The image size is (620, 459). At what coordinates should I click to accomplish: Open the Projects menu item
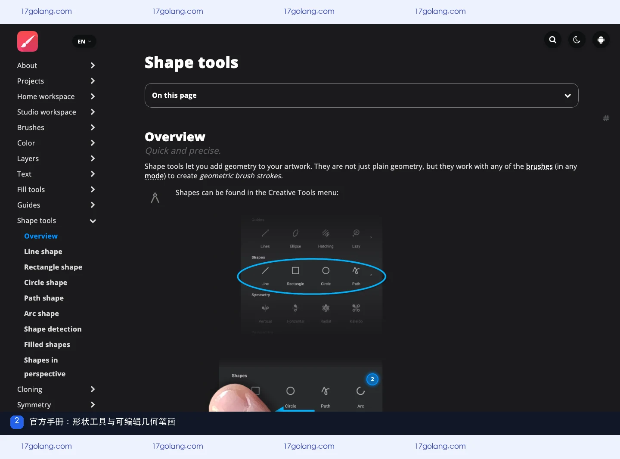click(31, 81)
